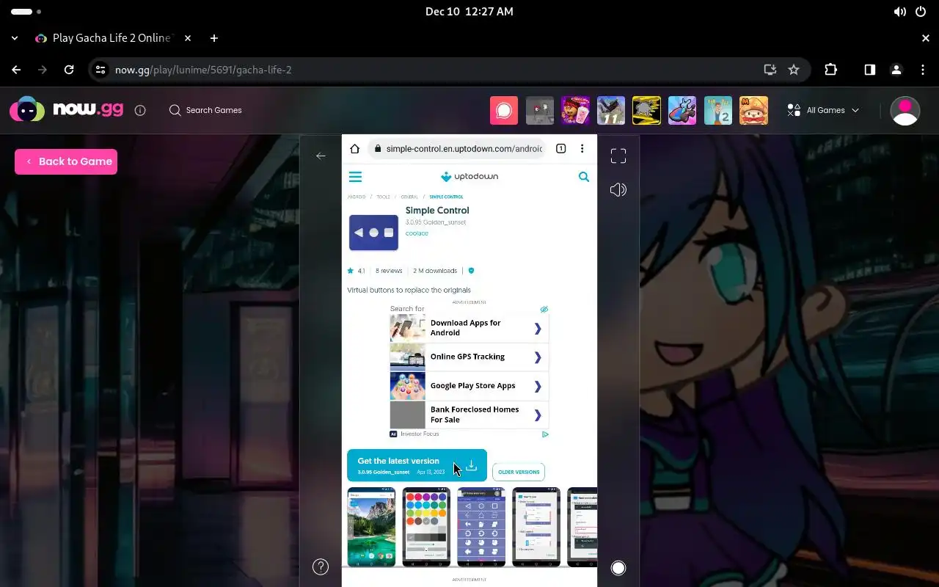Open the Bank Foreclosed Homes For Sale ad
Screen dimensions: 939x587
pos(469,415)
